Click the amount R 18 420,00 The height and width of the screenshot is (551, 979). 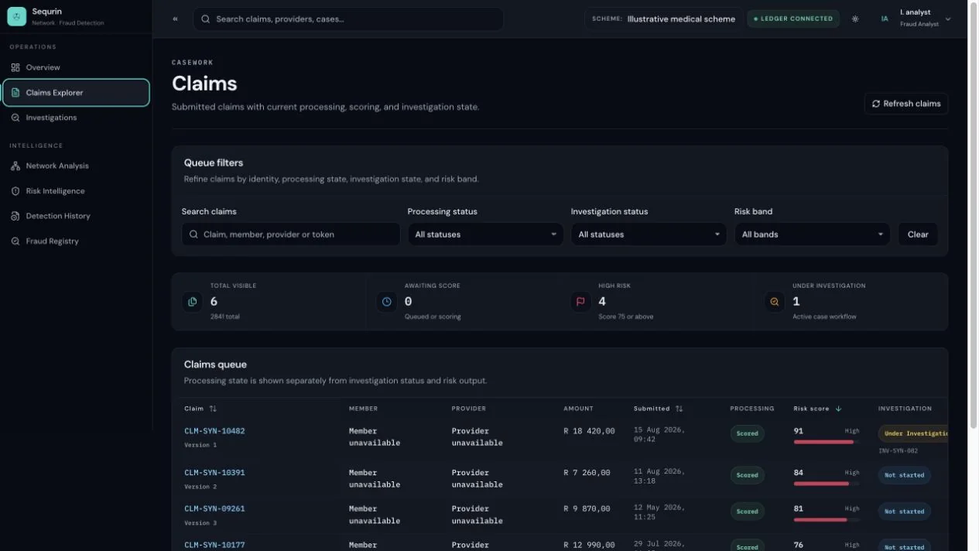[589, 431]
